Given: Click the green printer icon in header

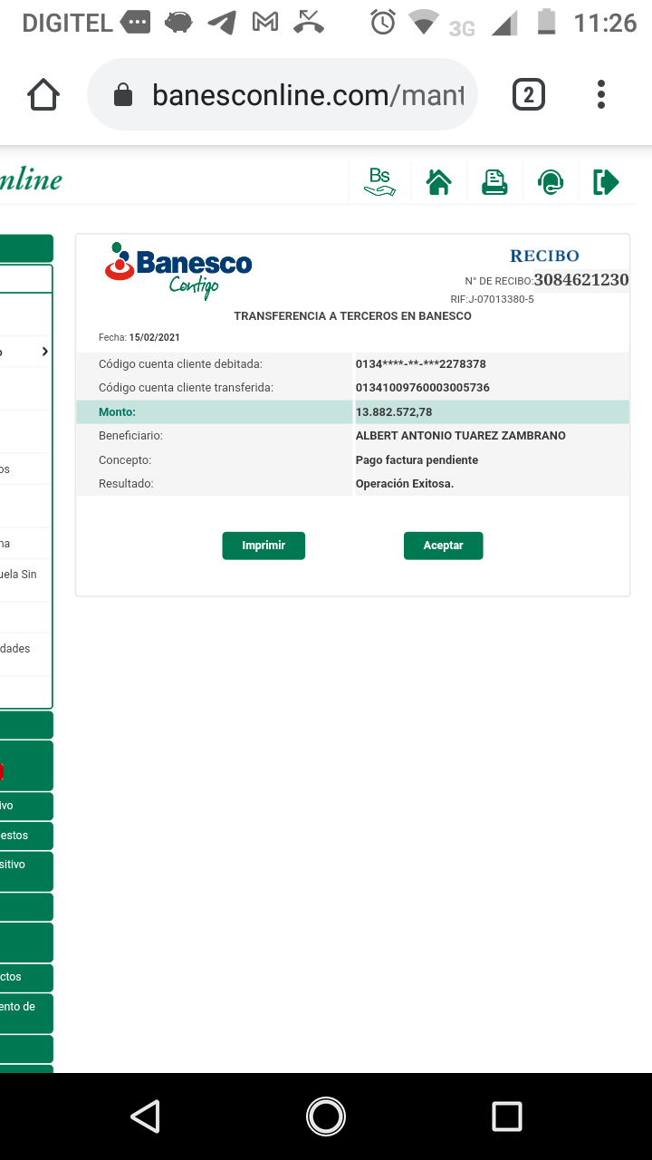Looking at the screenshot, I should tap(494, 182).
